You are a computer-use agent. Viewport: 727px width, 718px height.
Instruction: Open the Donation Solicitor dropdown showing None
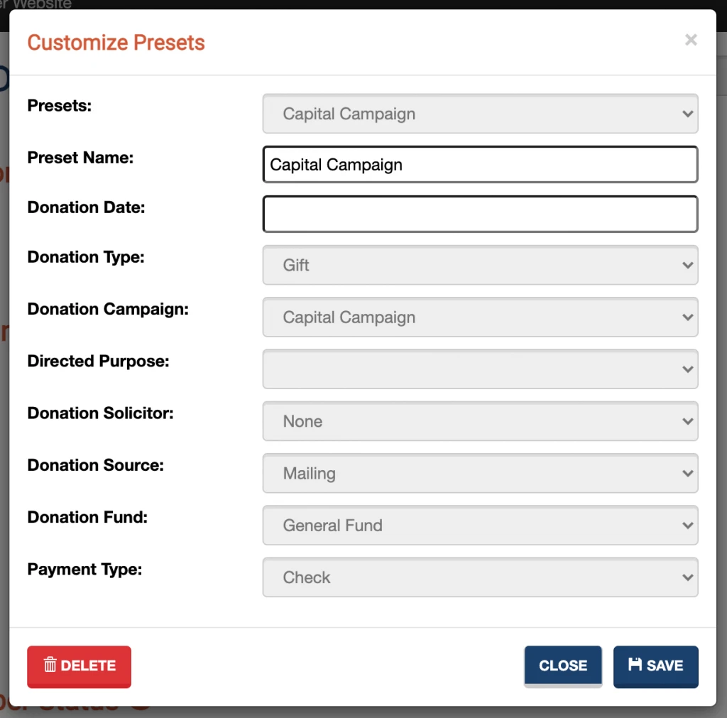pyautogui.click(x=480, y=421)
